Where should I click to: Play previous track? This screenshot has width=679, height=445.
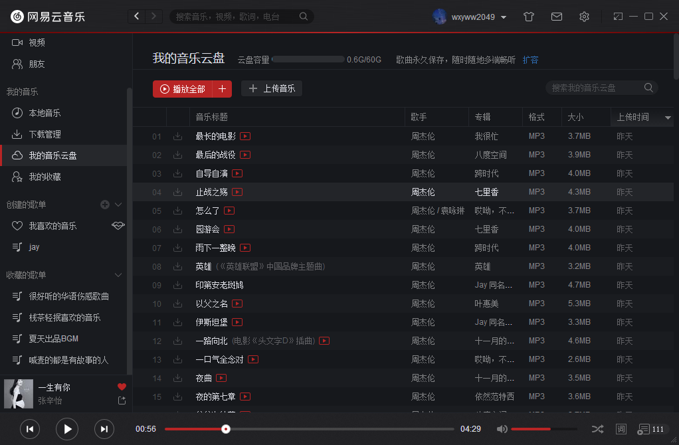pyautogui.click(x=30, y=429)
